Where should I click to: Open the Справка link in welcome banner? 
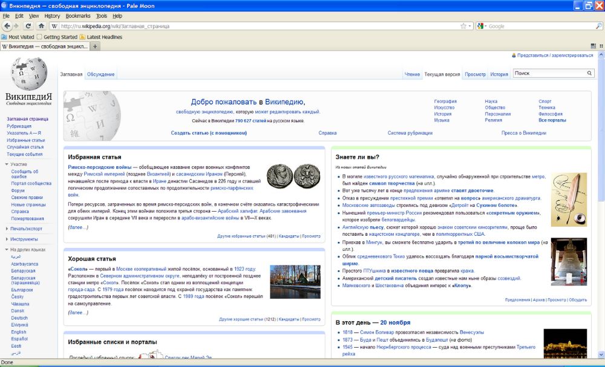coord(327,133)
